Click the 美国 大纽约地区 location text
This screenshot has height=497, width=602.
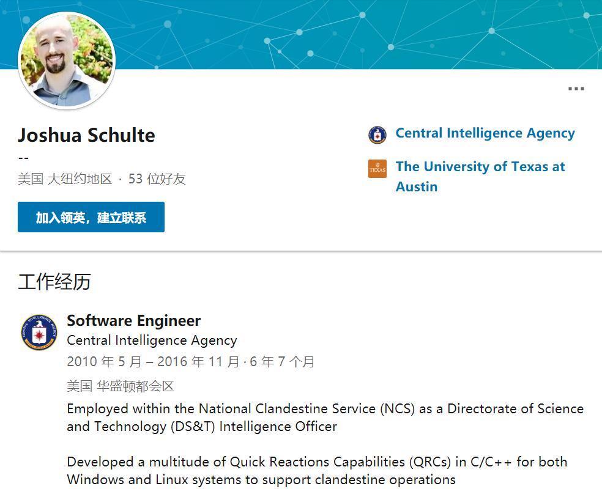(65, 179)
